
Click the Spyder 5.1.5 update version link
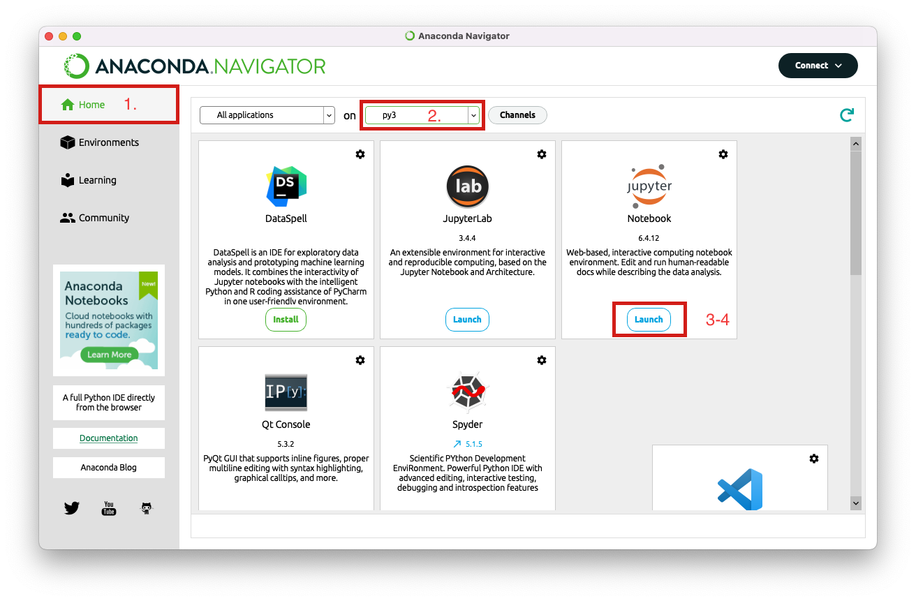[468, 444]
